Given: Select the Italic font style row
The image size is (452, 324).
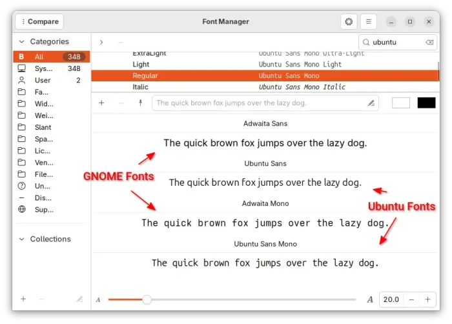Looking at the screenshot, I should pos(265,86).
